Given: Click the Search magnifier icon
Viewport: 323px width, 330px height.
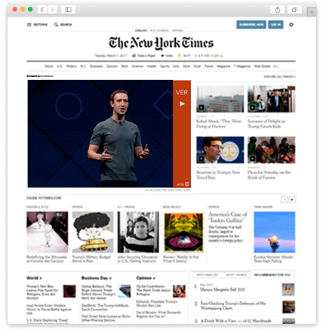Looking at the screenshot, I should [56, 24].
